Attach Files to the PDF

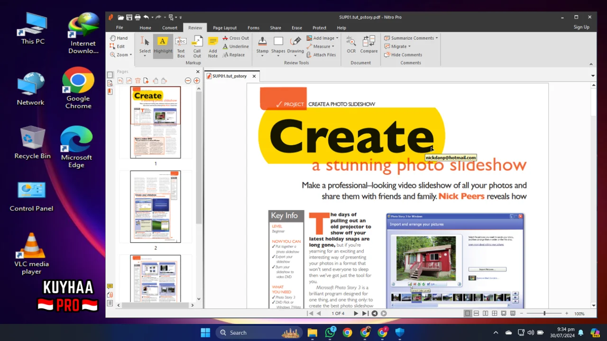[321, 55]
